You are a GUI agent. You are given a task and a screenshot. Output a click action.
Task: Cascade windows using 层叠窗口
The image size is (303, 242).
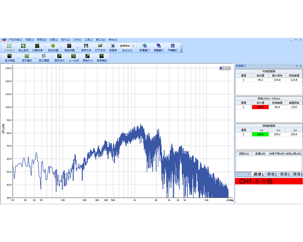tap(158, 48)
